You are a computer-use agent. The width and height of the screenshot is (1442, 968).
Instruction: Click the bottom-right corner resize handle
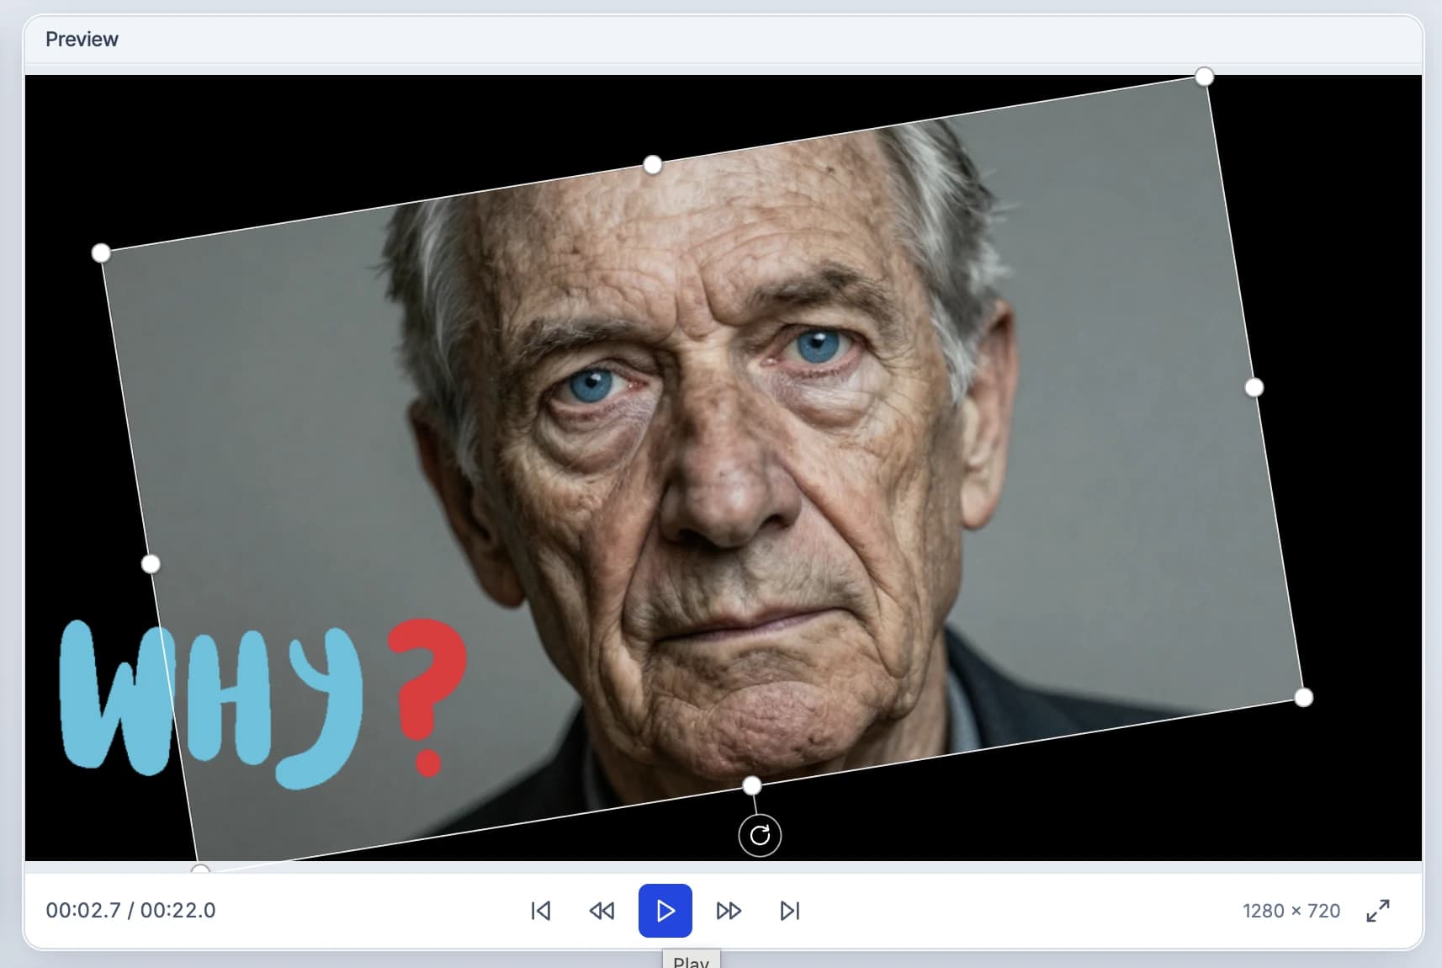[1303, 697]
